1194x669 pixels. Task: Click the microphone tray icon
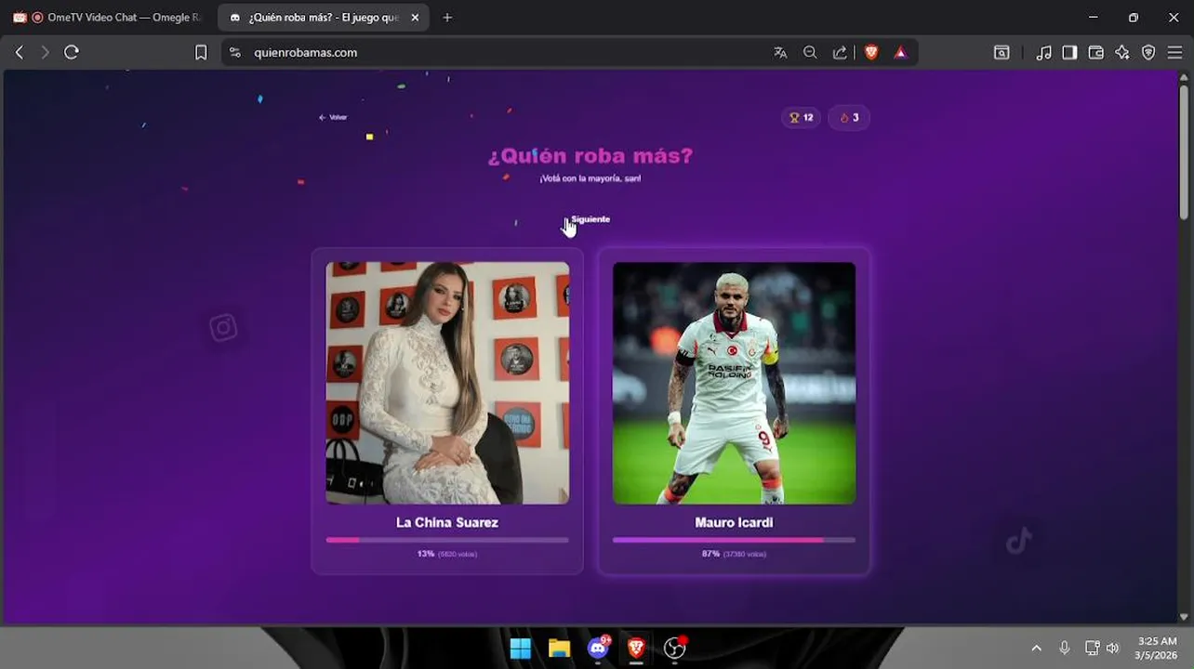(1065, 648)
